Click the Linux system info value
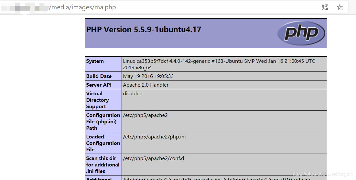 coord(224,64)
